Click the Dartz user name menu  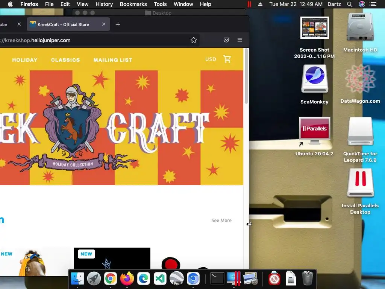[334, 4]
